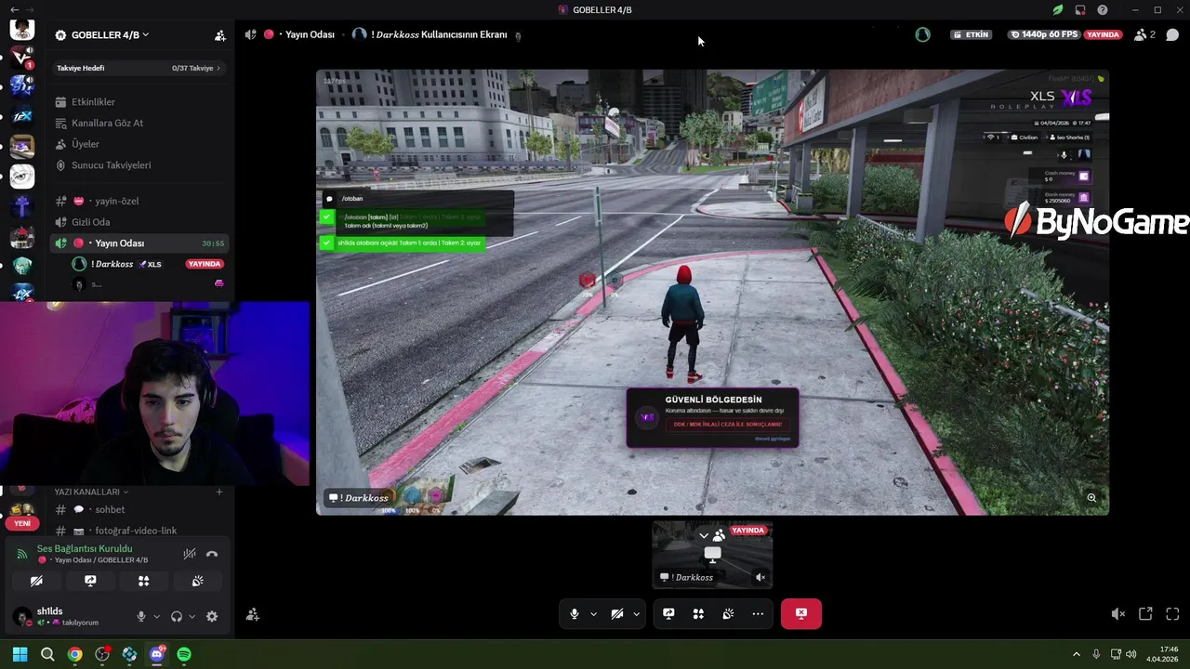Unmute the stream volume icon at bottom right
Image resolution: width=1190 pixels, height=669 pixels.
pyautogui.click(x=1118, y=614)
